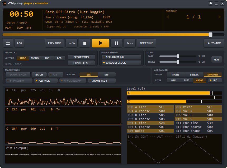
Task: Adjust the TREBLE tone slider handle
Action: coord(178,62)
